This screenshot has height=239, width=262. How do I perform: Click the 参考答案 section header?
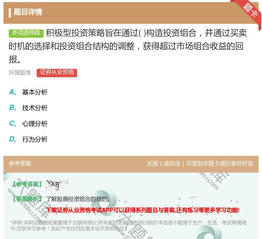(x=20, y=164)
